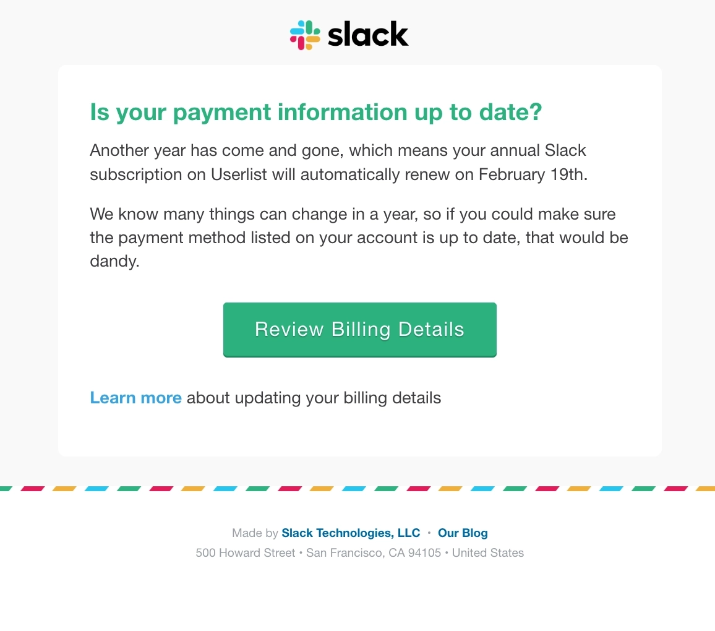Click the Slack pinwheel logo icon
The width and height of the screenshot is (715, 631).
pyautogui.click(x=306, y=35)
